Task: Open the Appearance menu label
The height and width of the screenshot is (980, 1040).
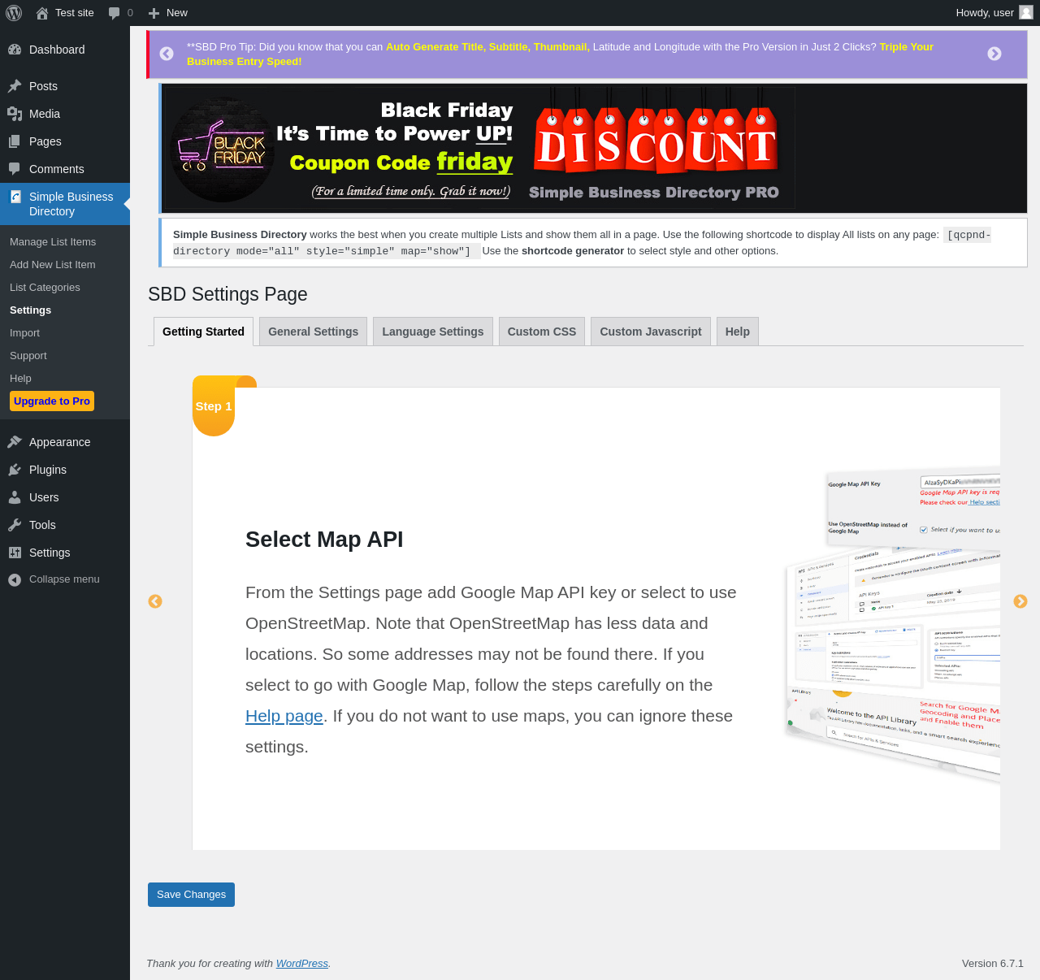Action: point(60,442)
